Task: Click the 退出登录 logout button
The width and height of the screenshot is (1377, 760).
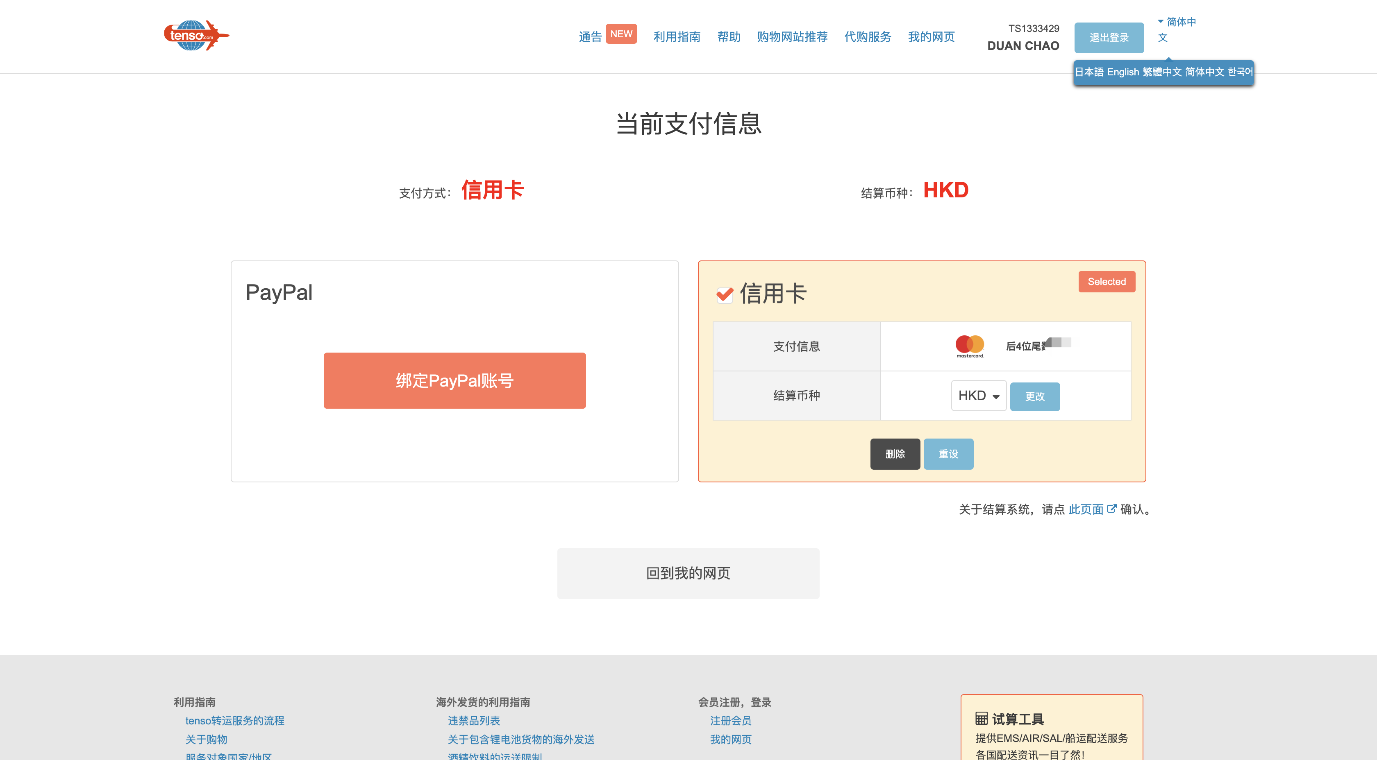Action: click(x=1109, y=38)
